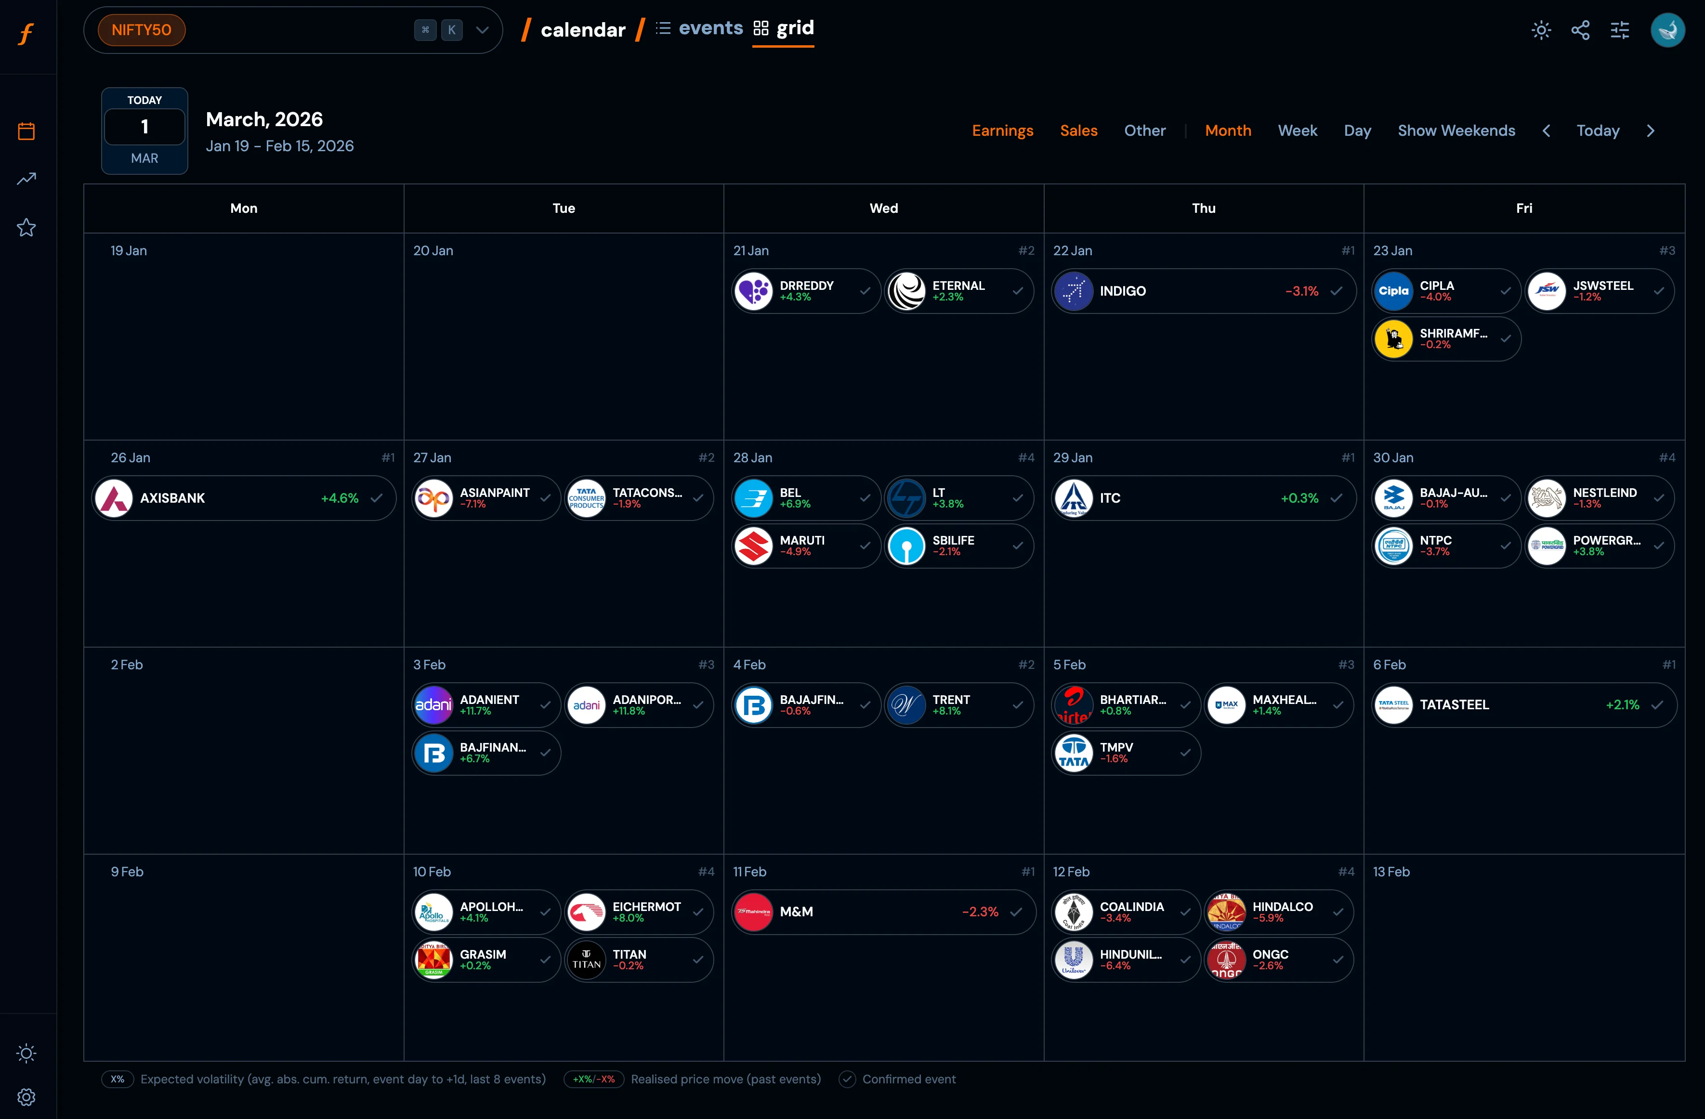Screen dimensions: 1705x1119
Task: Remove the NIFTY50 filter chip
Action: click(x=141, y=30)
